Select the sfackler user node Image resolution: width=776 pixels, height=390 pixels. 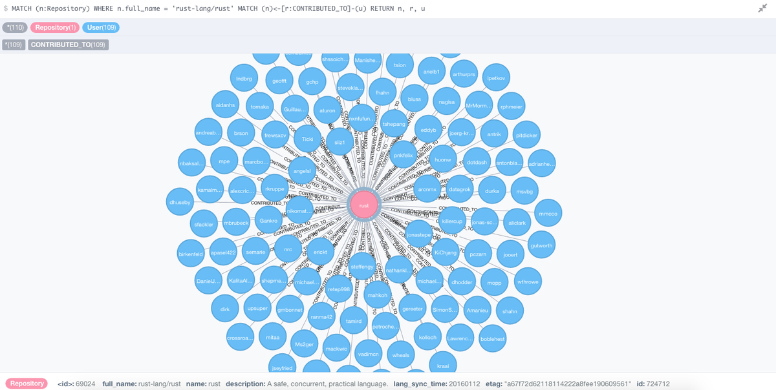pos(204,224)
